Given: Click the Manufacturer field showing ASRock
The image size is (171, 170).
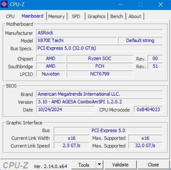Looking at the screenshot, I should (x=99, y=33).
